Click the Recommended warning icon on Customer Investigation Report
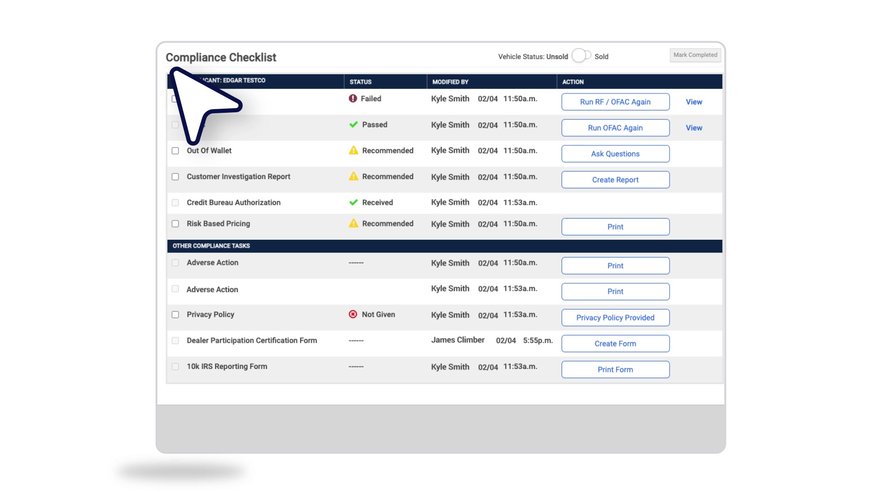The width and height of the screenshot is (881, 495). point(353,176)
